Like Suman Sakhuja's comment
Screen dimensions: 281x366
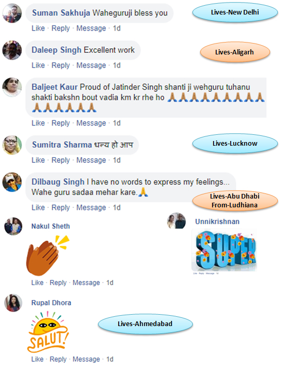[x=38, y=28]
